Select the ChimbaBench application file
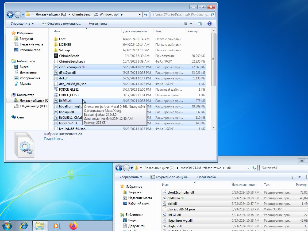 (69, 56)
